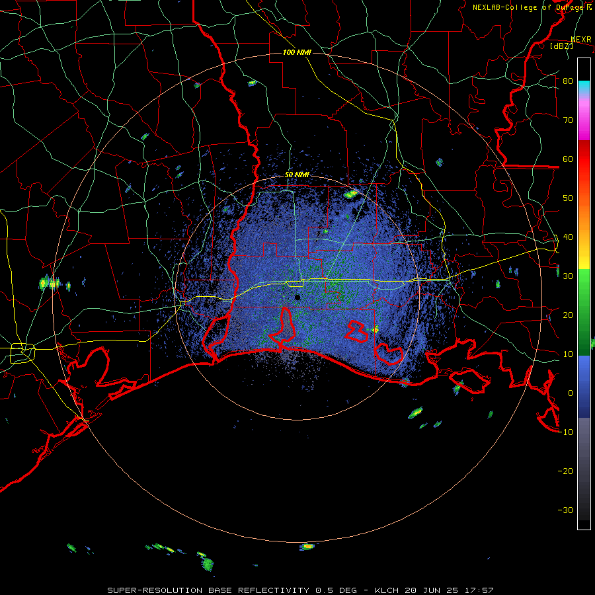Select the 60 value on the dBZ scale
This screenshot has height=595, width=595.
(568, 159)
